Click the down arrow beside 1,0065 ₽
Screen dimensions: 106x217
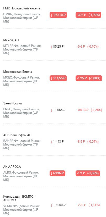click(51, 110)
